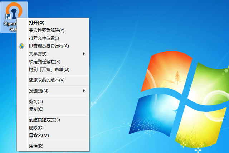Select 还原以前的版本(V)
The height and width of the screenshot is (153, 229).
[x=53, y=80]
